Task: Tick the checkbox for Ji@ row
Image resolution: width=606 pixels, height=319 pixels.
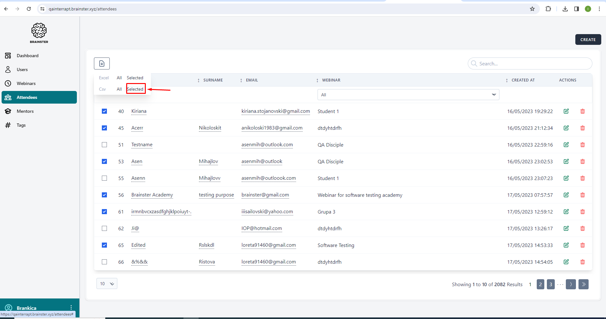Action: click(104, 228)
